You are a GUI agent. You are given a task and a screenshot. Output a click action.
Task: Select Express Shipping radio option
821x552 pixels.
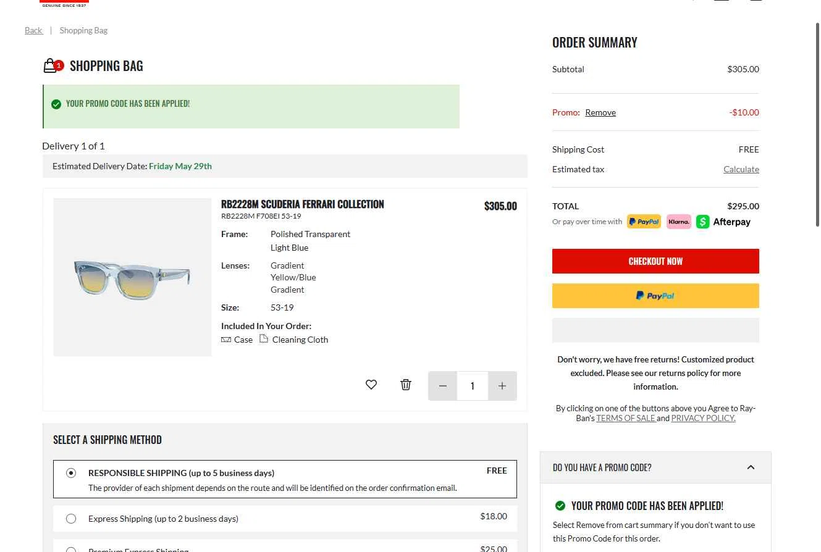[71, 519]
